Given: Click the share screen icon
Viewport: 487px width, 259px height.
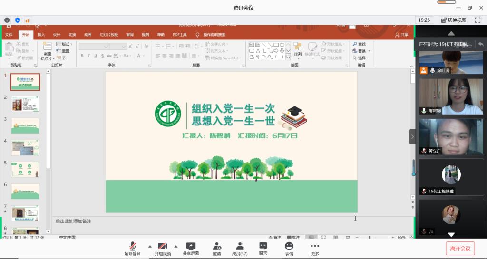Looking at the screenshot, I should 191,246.
